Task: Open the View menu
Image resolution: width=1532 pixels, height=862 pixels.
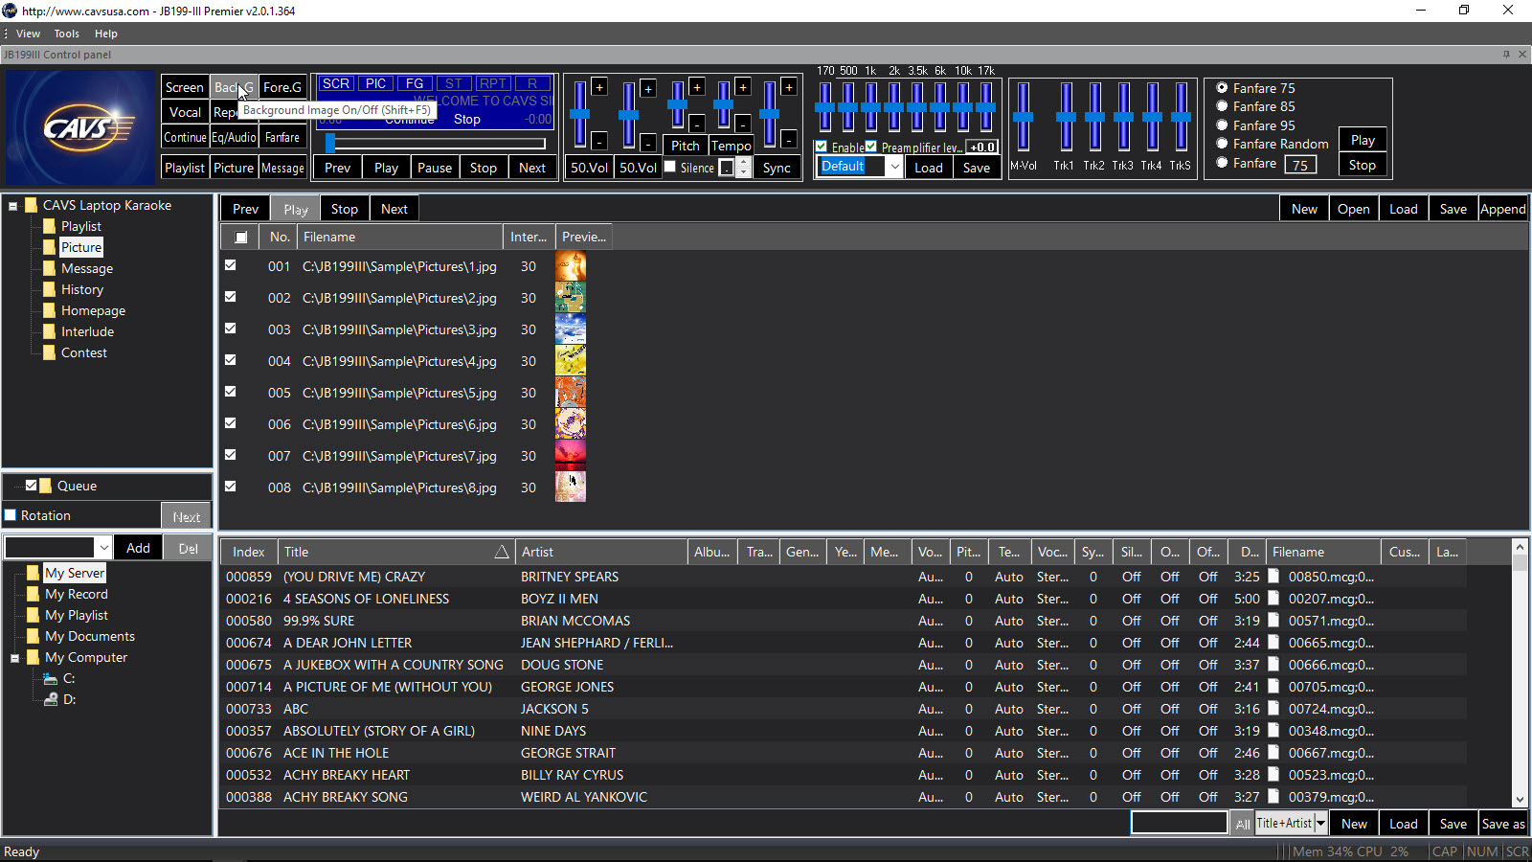Action: pyautogui.click(x=28, y=34)
